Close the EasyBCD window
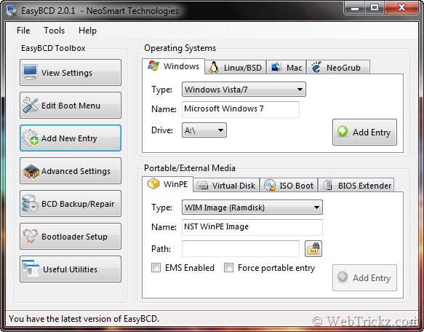 tap(402, 7)
